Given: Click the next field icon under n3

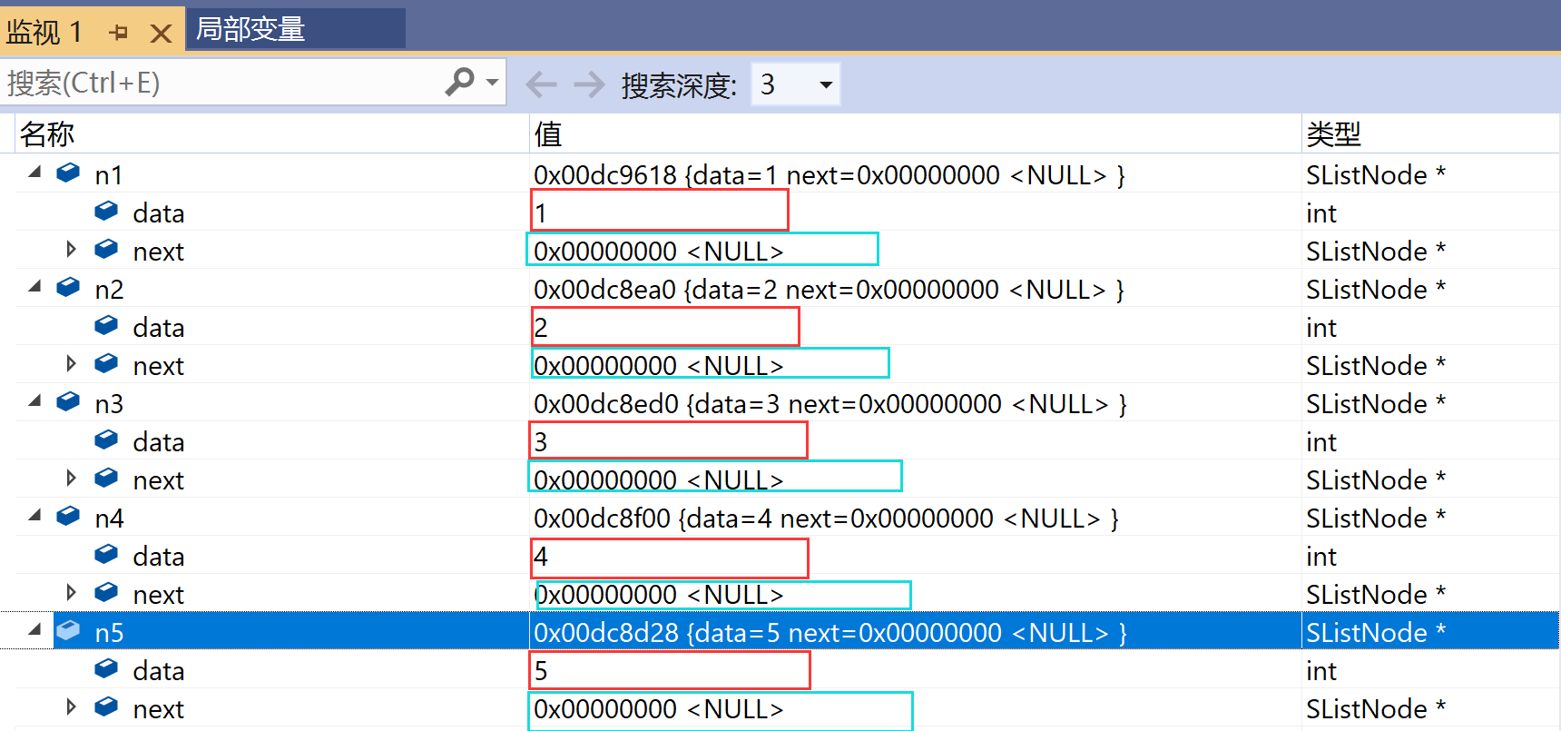Looking at the screenshot, I should pos(106,478).
